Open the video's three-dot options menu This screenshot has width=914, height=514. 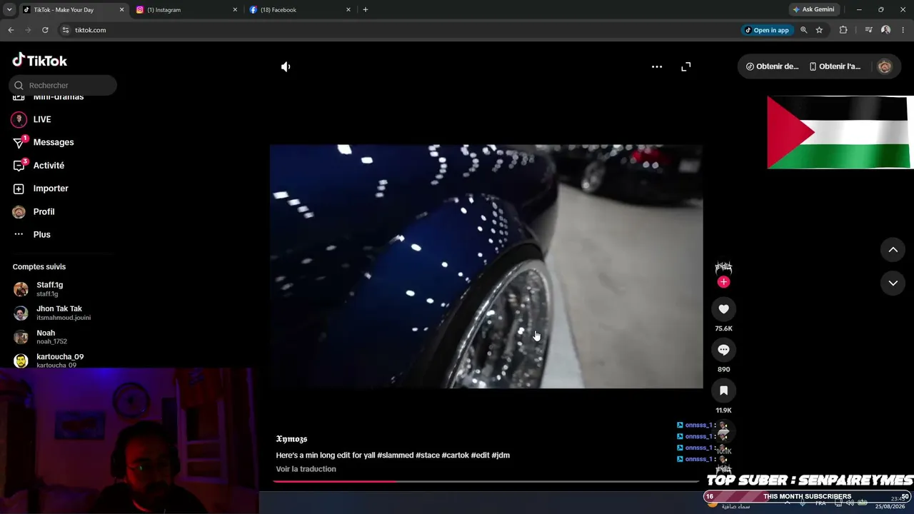tap(657, 66)
